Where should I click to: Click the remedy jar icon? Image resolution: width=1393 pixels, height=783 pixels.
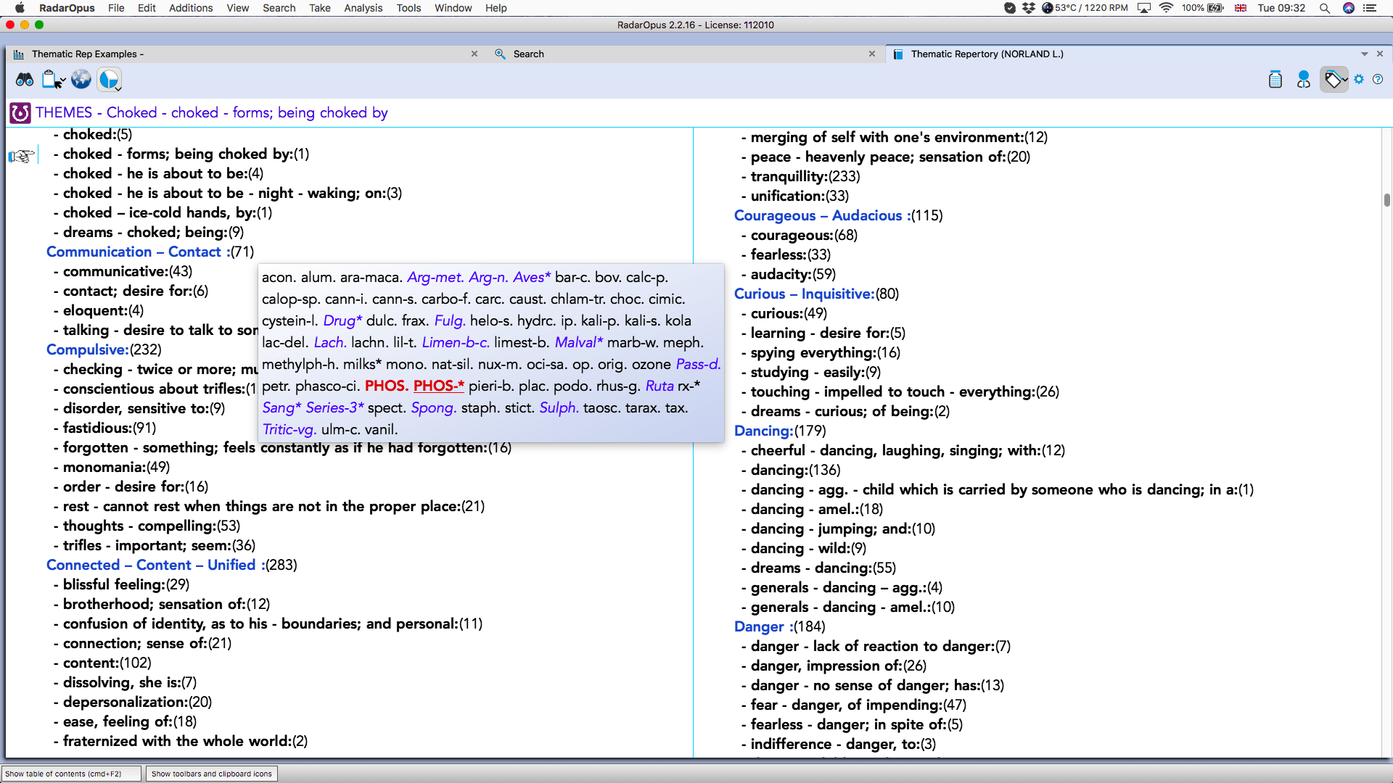click(1275, 80)
